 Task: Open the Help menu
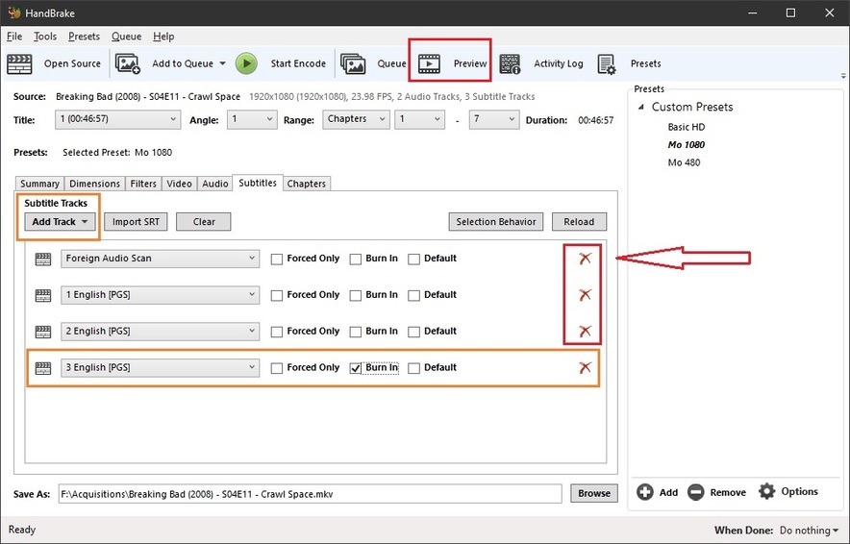[x=163, y=37]
